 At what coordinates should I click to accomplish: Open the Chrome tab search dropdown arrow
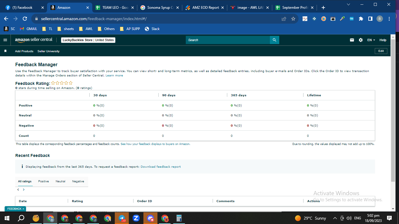[348, 4]
